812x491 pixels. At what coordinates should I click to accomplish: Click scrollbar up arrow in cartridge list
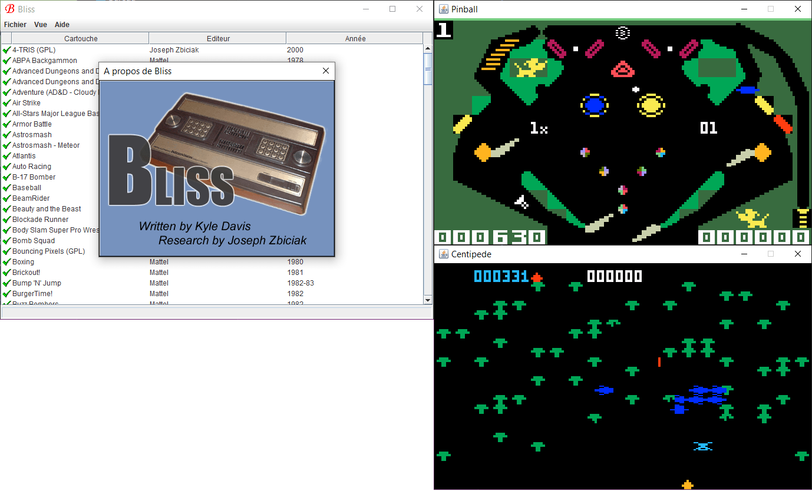(x=428, y=49)
